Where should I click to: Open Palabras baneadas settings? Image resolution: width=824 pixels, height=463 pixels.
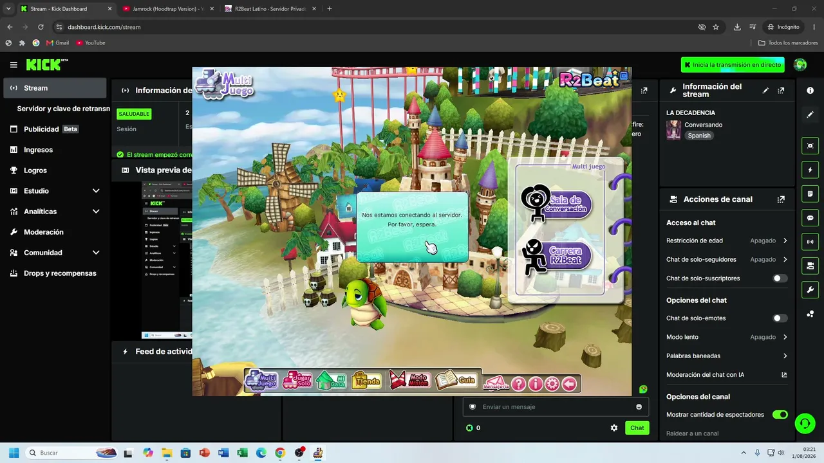(727, 356)
